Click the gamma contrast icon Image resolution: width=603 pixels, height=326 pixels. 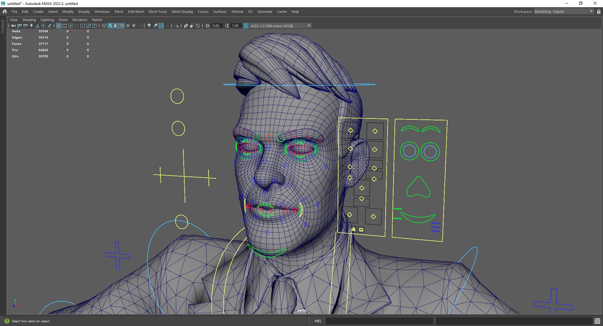pyautogui.click(x=227, y=26)
